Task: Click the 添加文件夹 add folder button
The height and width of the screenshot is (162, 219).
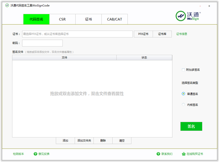Action: click(x=84, y=141)
